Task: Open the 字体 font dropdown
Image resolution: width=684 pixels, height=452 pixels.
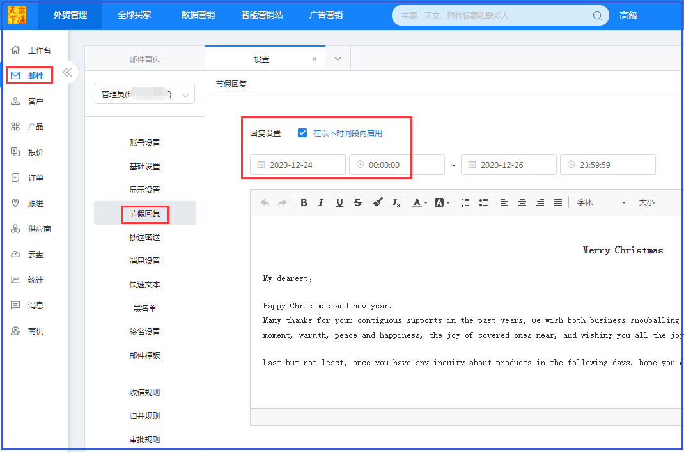Action: (601, 202)
